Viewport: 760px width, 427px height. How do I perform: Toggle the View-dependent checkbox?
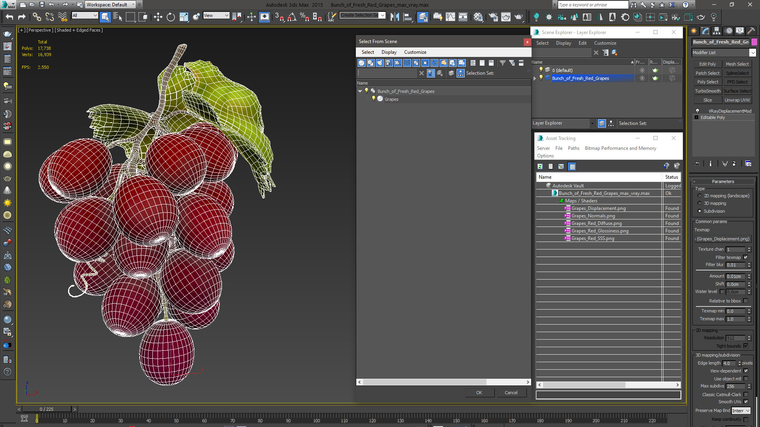746,371
